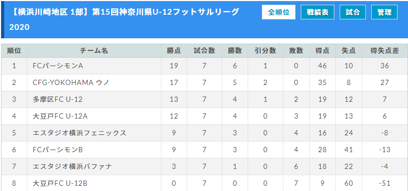Click the 得失点差 column header

(384, 51)
